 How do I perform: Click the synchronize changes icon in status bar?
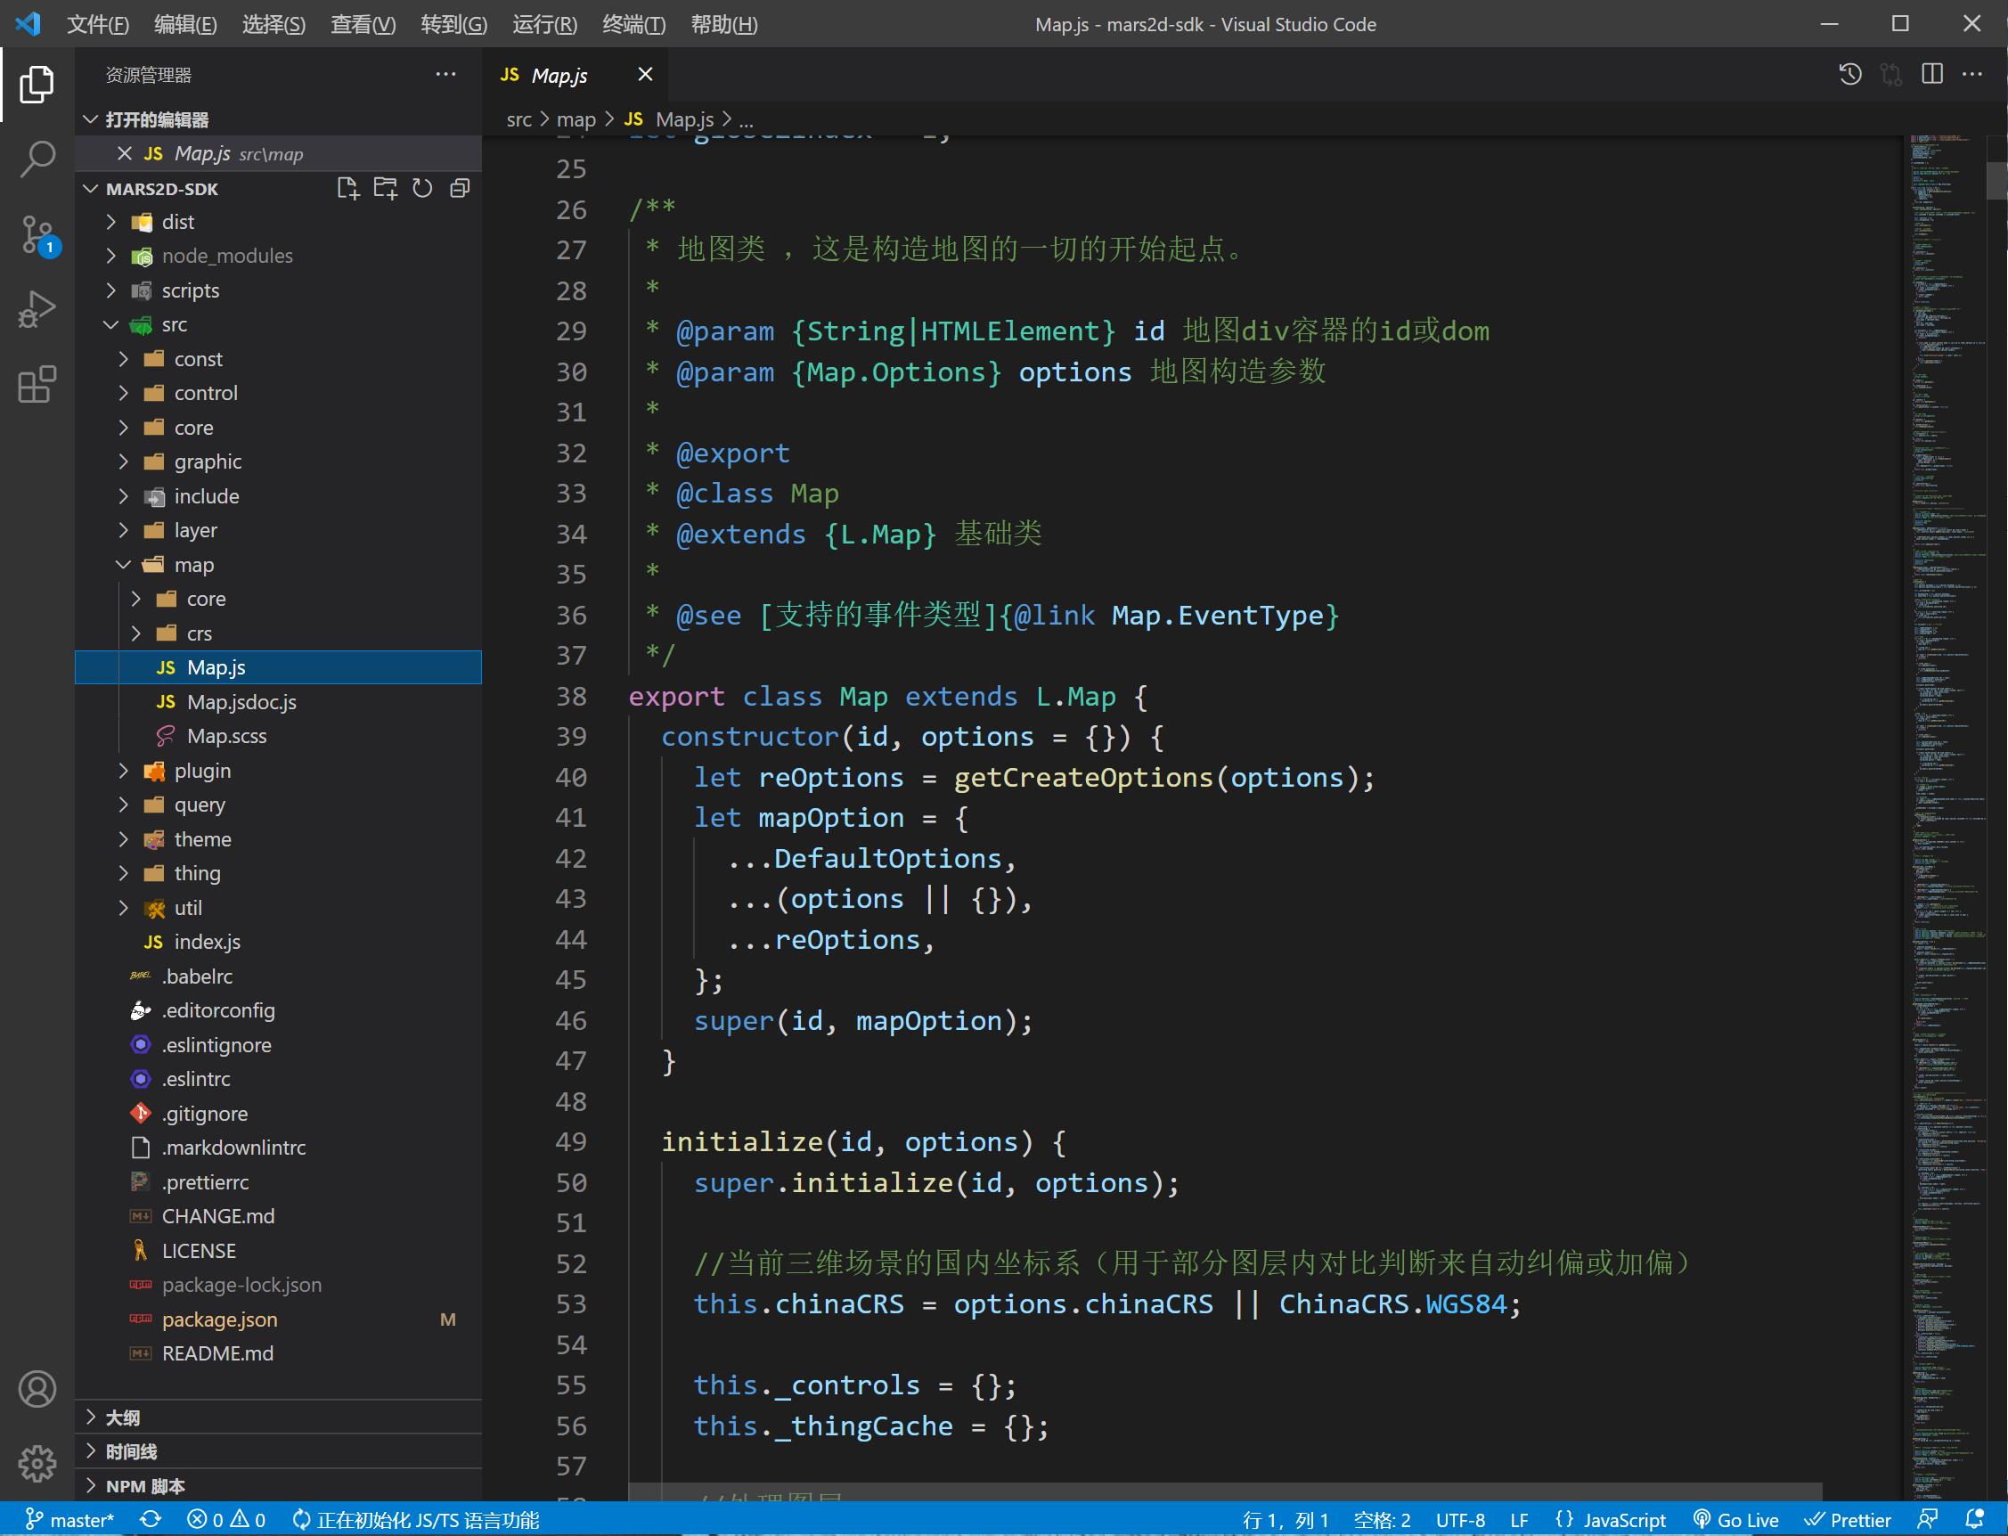pyautogui.click(x=150, y=1520)
